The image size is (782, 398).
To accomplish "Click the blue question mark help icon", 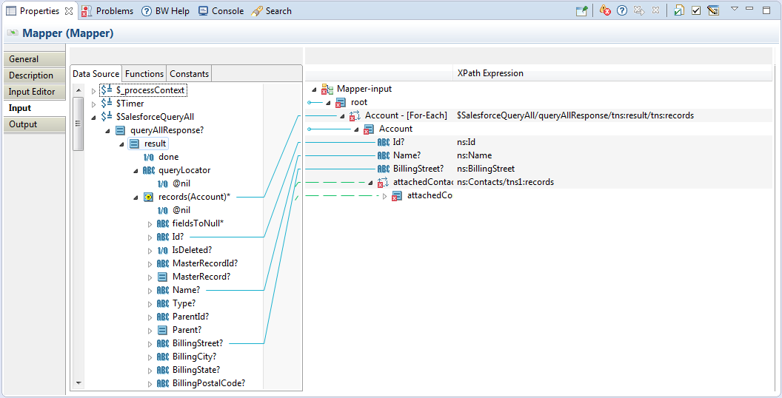I will click(622, 11).
